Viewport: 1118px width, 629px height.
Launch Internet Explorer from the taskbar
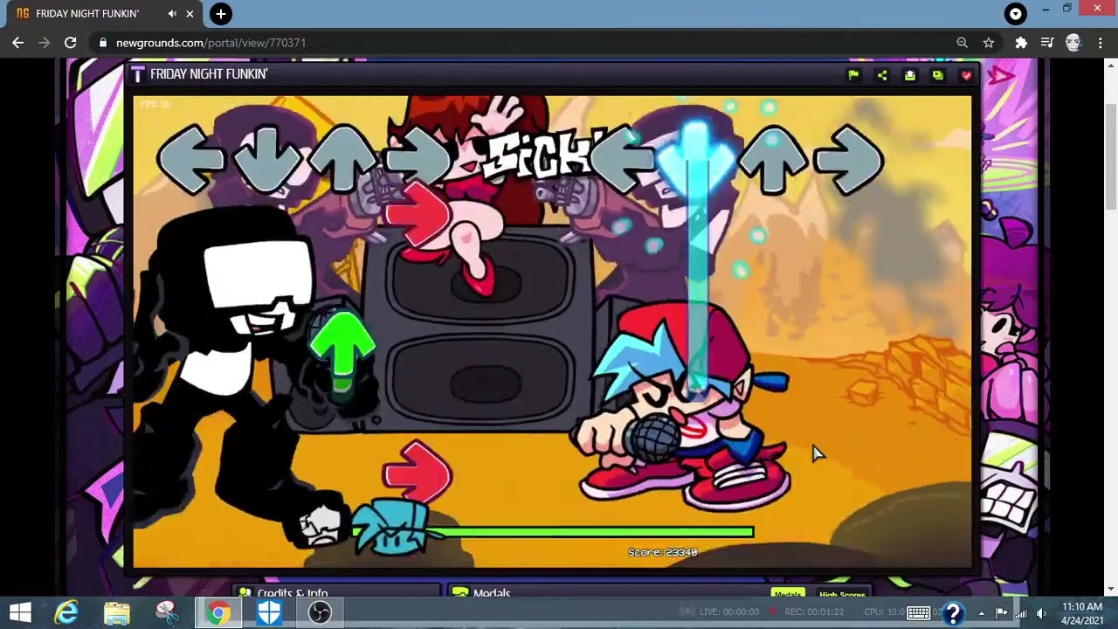coord(66,612)
